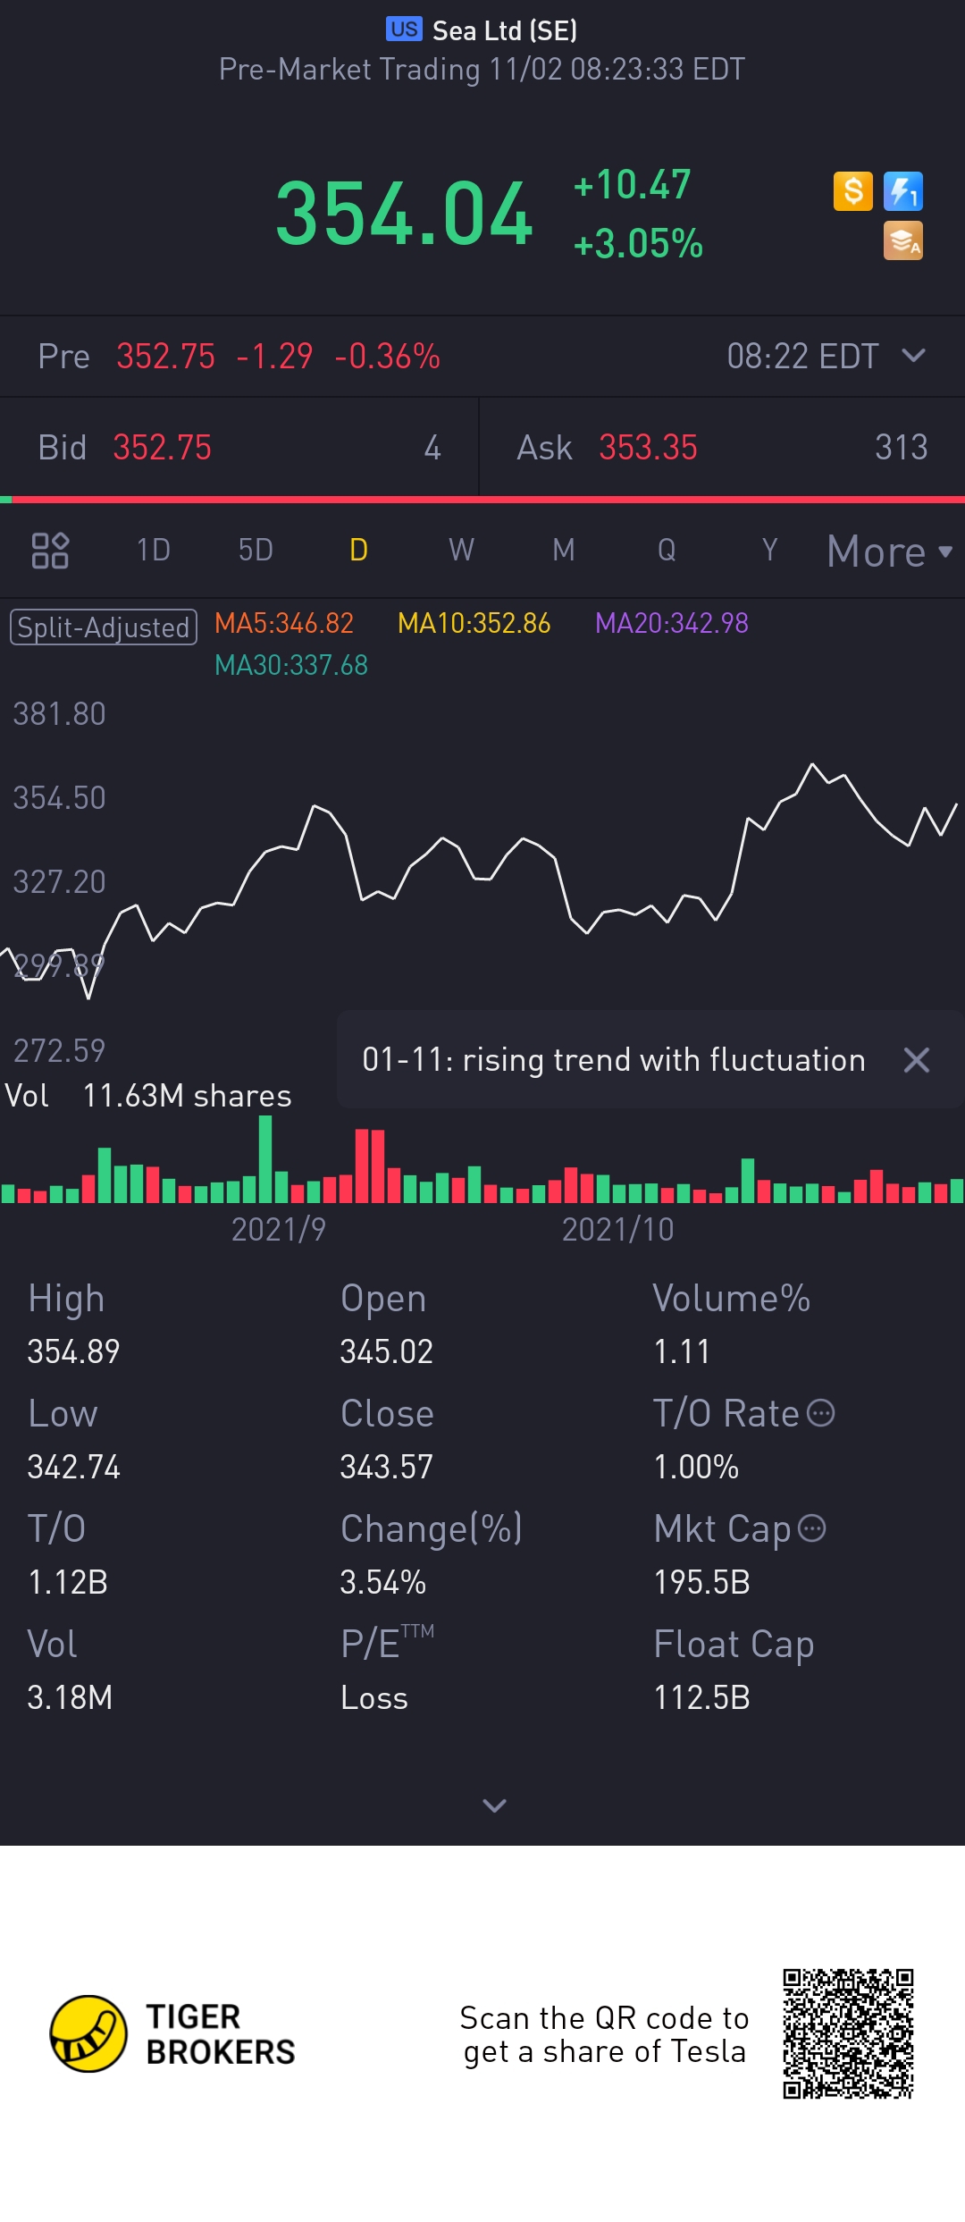Tap the Vol 11.63M shares label
Screen dimensions: 965x2222
point(148,1095)
